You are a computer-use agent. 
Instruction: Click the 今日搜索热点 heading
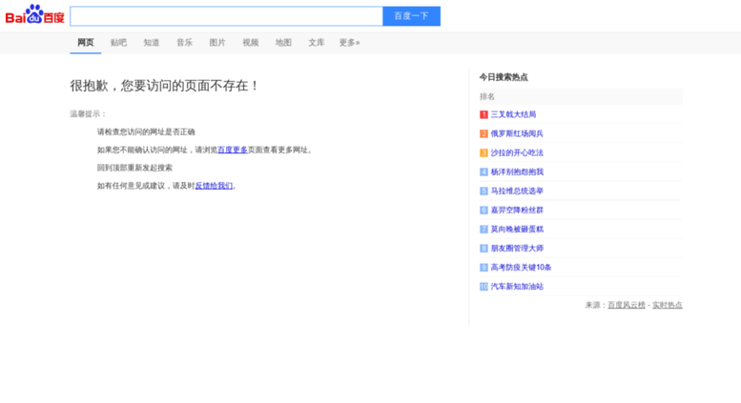pos(504,77)
